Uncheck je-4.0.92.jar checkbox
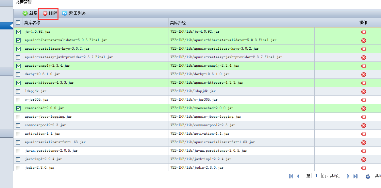Image resolution: width=381 pixels, height=188 pixels. point(18,32)
